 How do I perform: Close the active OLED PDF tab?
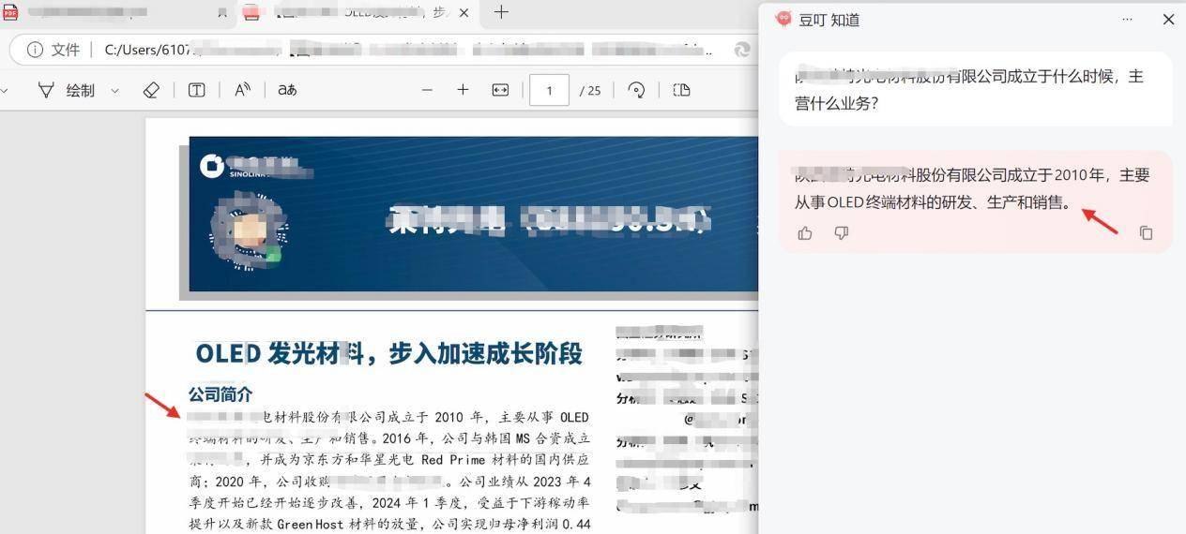464,12
